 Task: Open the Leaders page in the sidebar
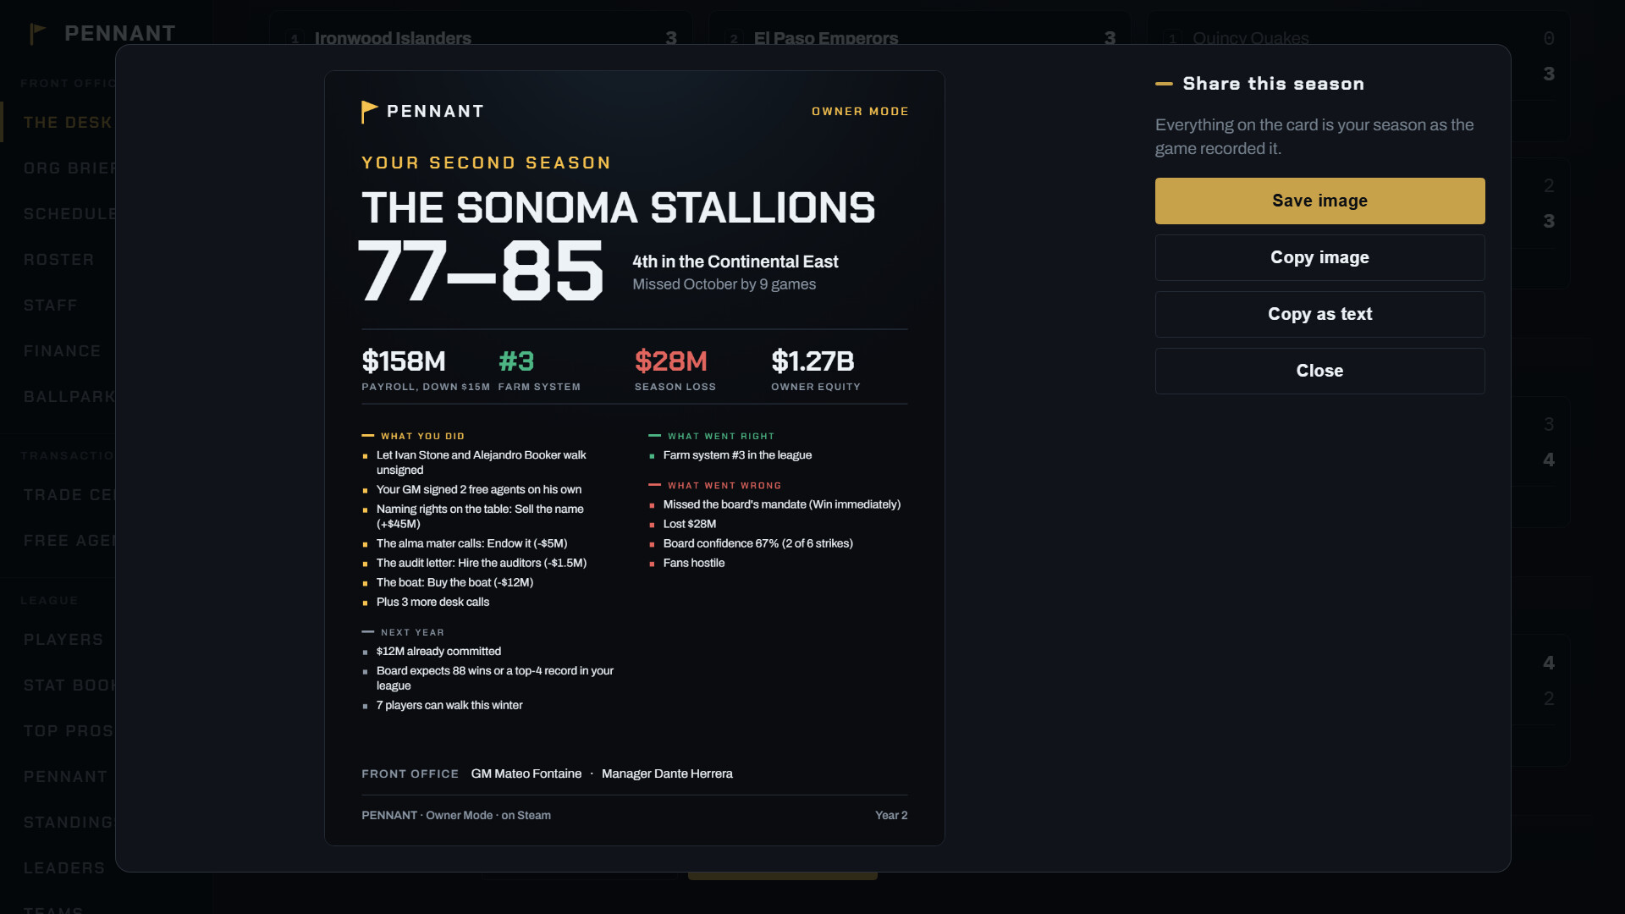[x=64, y=868]
